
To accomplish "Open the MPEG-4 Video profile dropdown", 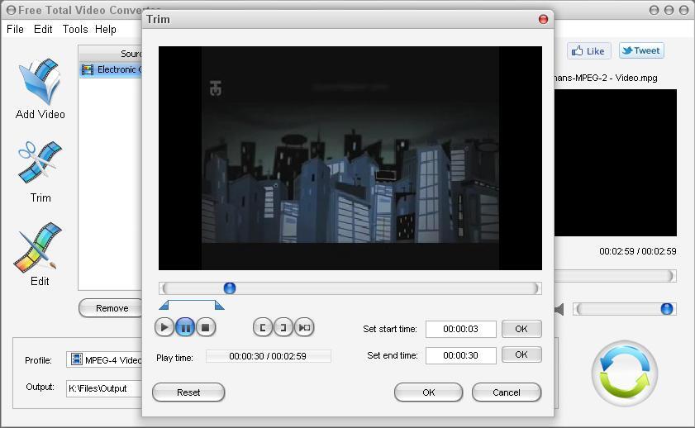I will (x=105, y=359).
